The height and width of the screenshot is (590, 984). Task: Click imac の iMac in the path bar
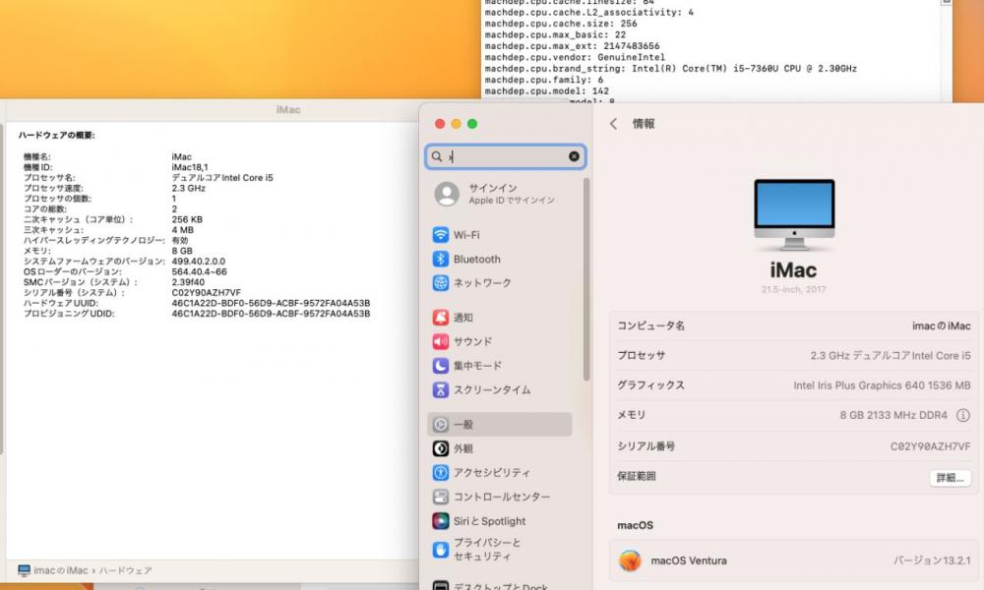(61, 570)
